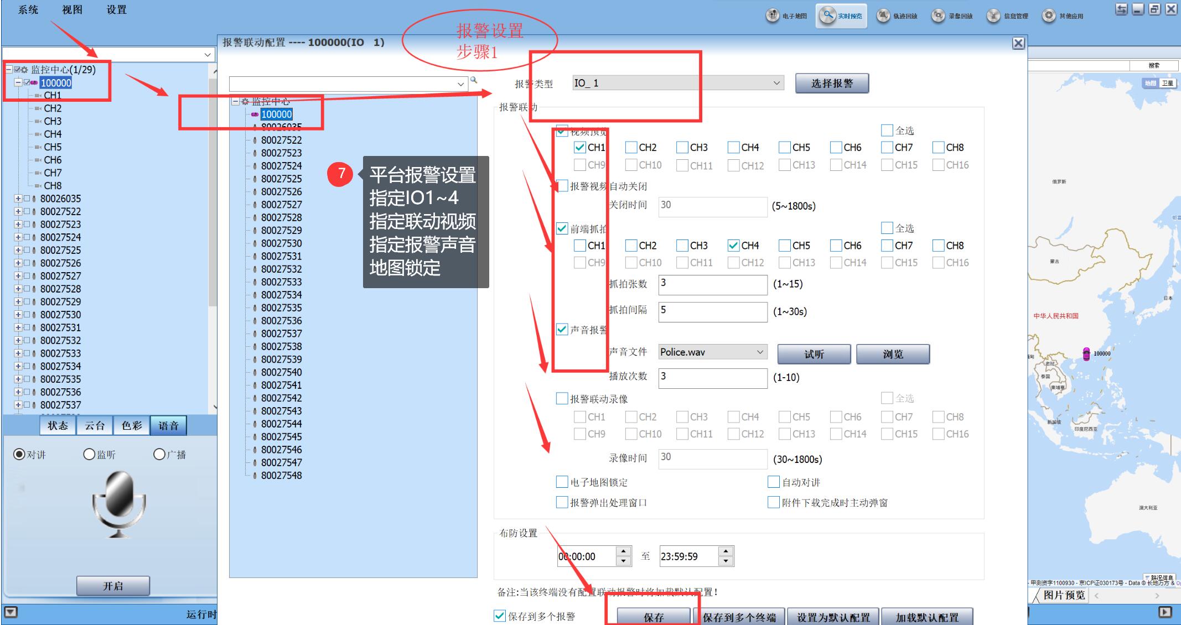Open 其他应用 other applications icon
Image resolution: width=1181 pixels, height=625 pixels.
[1049, 15]
